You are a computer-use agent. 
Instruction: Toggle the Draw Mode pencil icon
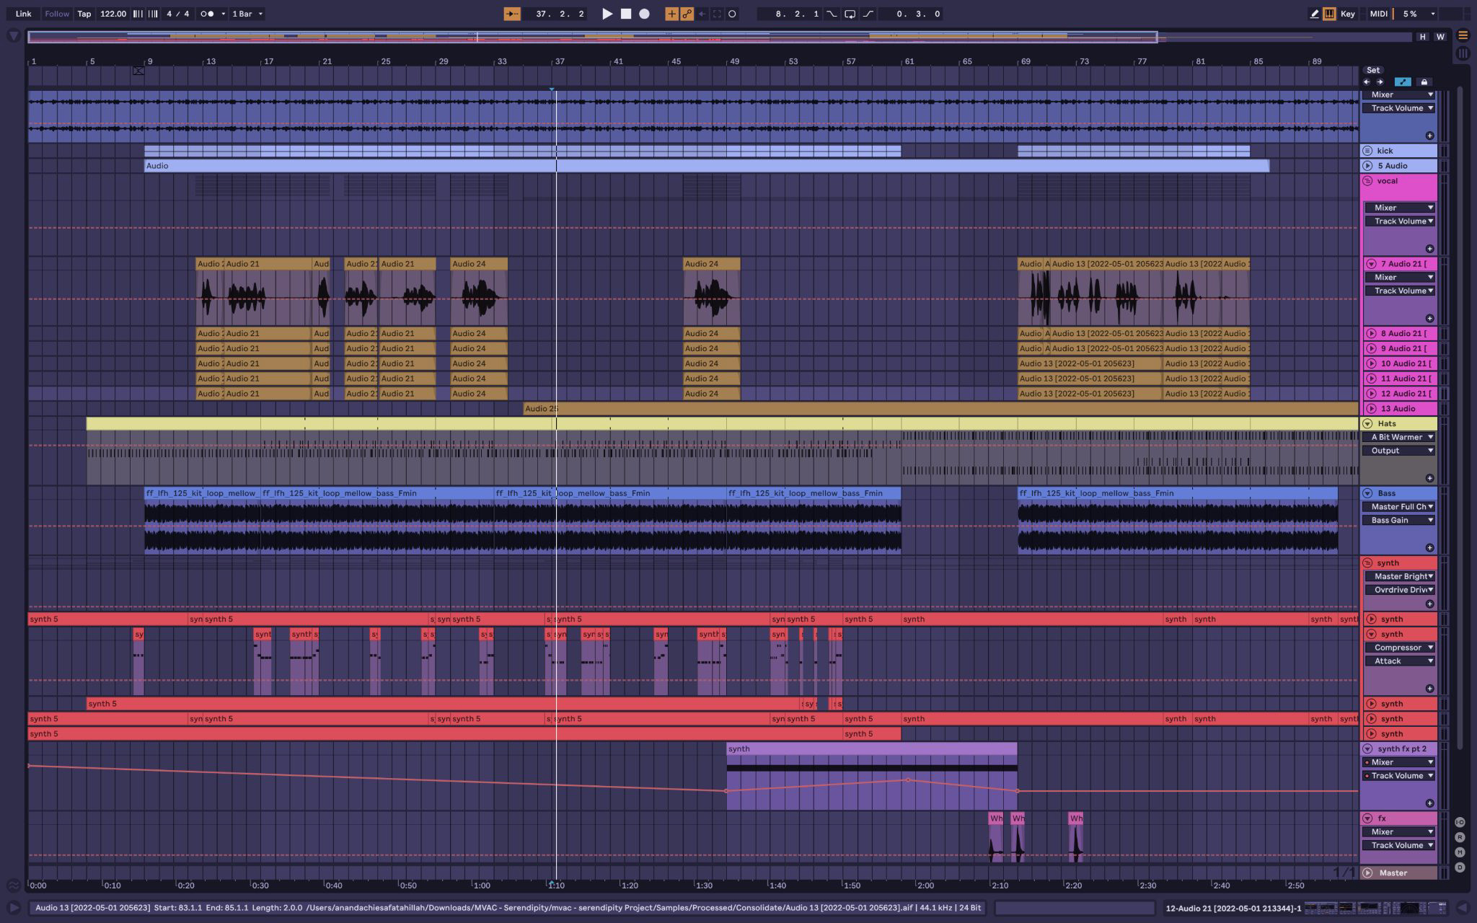pos(1314,14)
